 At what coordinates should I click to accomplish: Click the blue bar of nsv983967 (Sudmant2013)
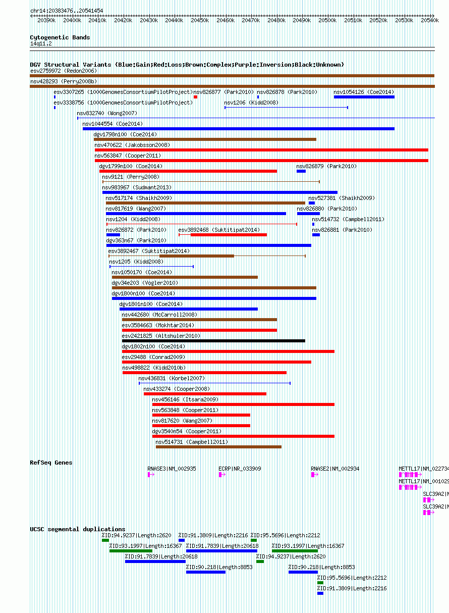220,192
